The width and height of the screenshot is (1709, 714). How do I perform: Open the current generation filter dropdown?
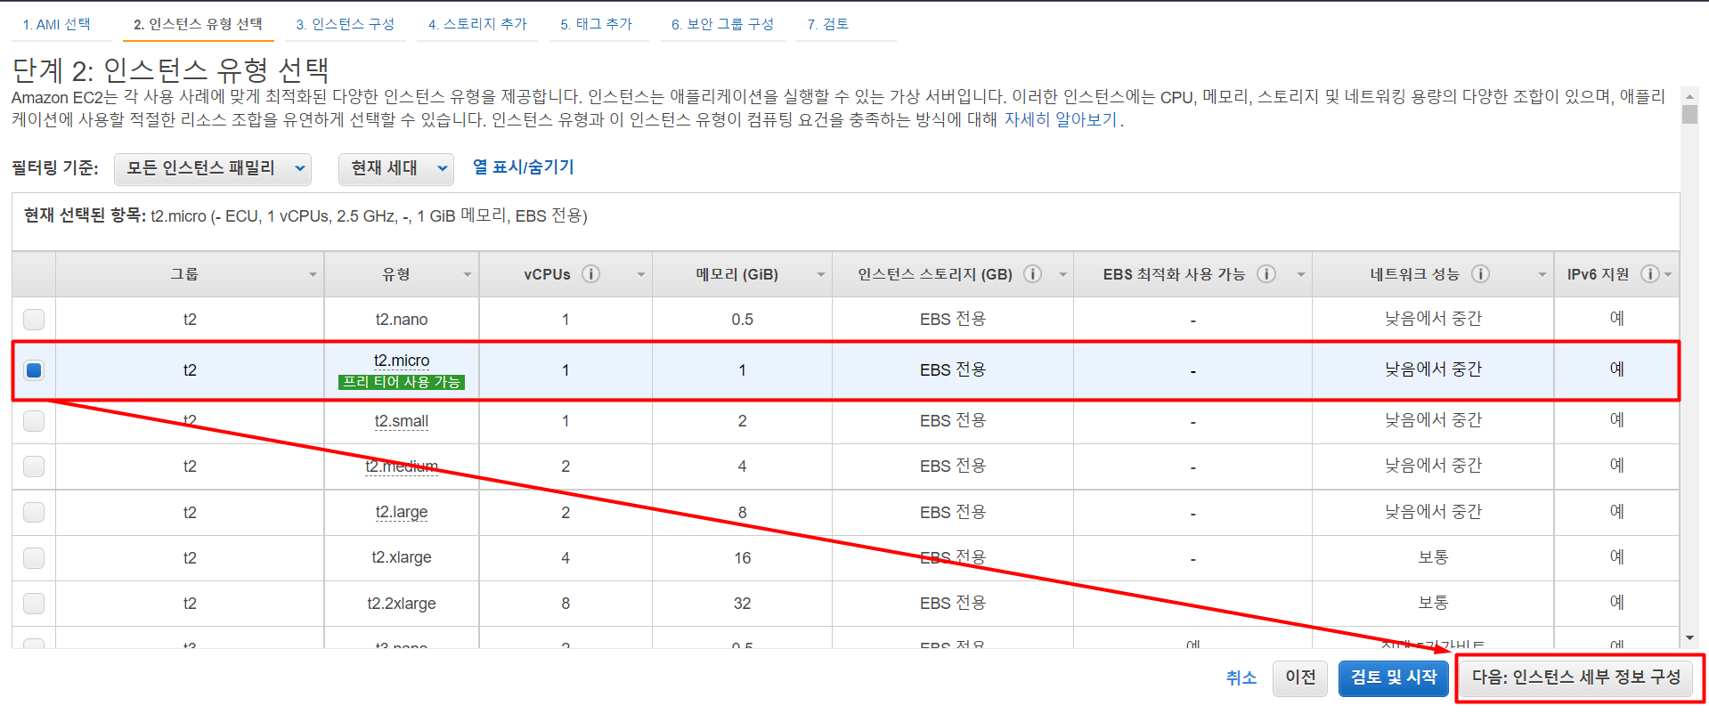point(396,168)
